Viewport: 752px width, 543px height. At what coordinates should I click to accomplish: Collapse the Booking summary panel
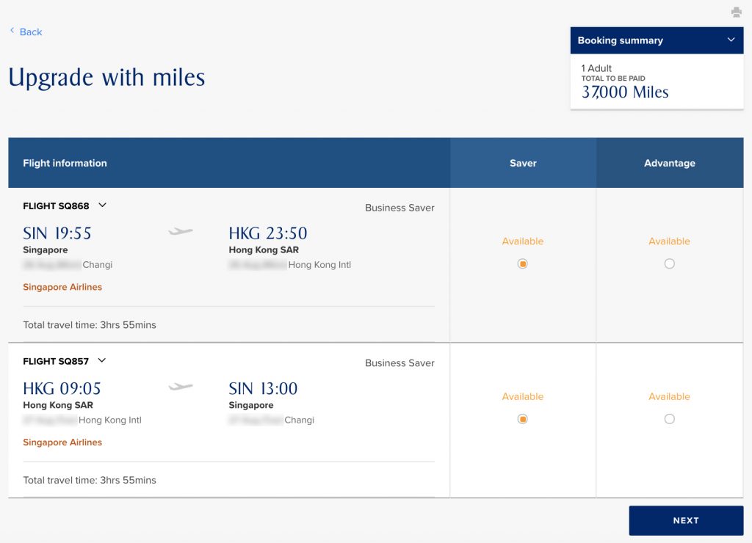(731, 40)
